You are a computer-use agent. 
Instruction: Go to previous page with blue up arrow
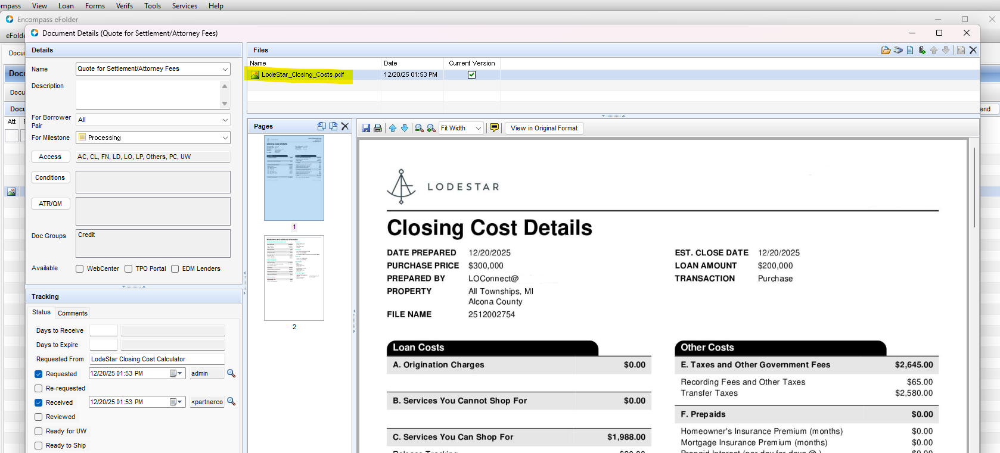coord(393,128)
